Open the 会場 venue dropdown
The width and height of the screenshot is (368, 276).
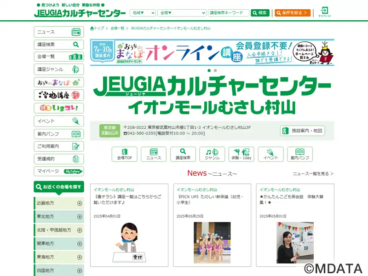coord(182,13)
